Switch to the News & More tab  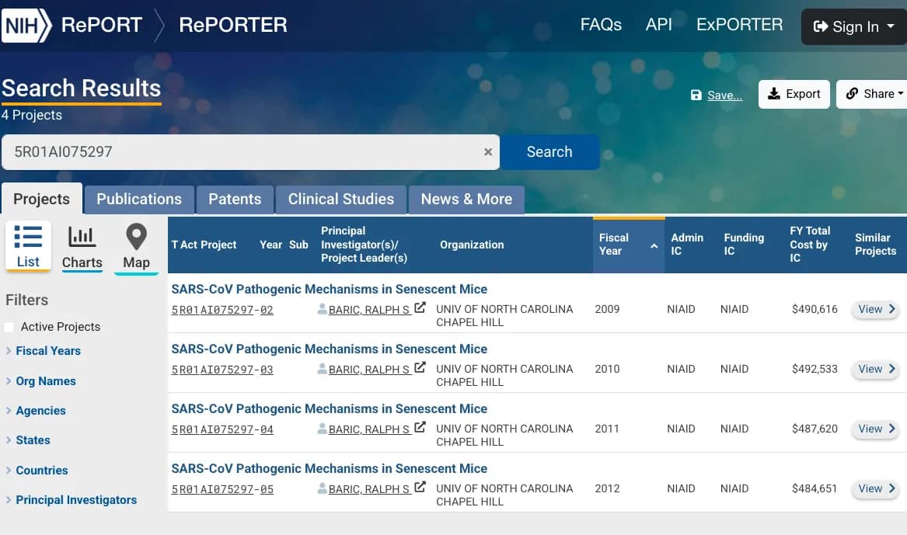(x=466, y=199)
